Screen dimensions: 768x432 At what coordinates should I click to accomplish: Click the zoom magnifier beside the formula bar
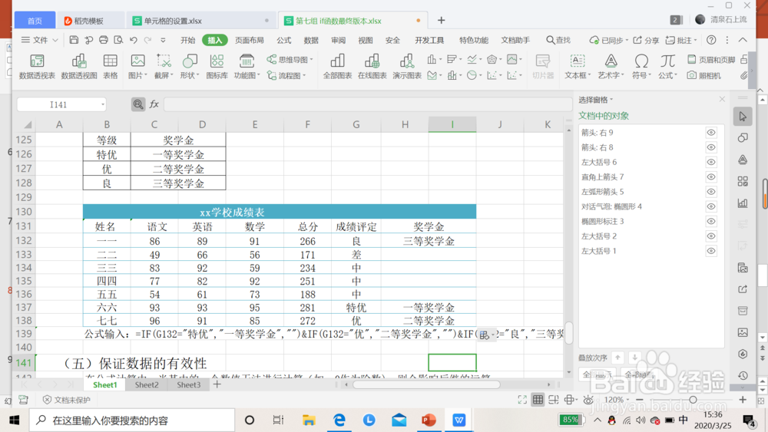click(x=138, y=104)
